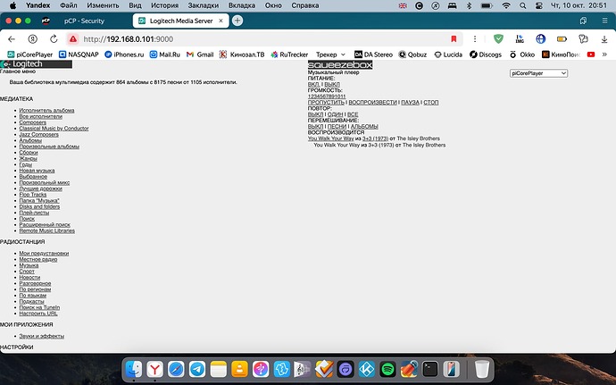Set shuffle to ПЕСНИ
Screen dimensions: 616x385
click(x=337, y=127)
